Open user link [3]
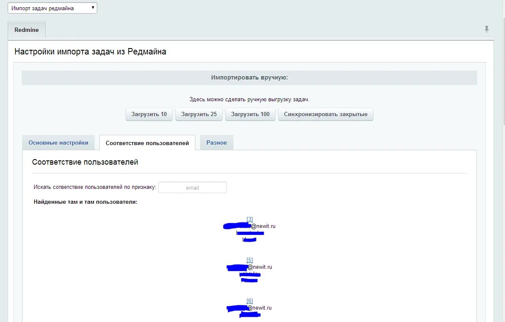Image resolution: width=505 pixels, height=322 pixels. point(250,219)
